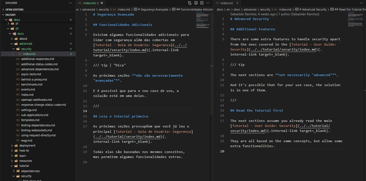Open testing-dependencies.md file
366x181 pixels.
(x=38, y=125)
